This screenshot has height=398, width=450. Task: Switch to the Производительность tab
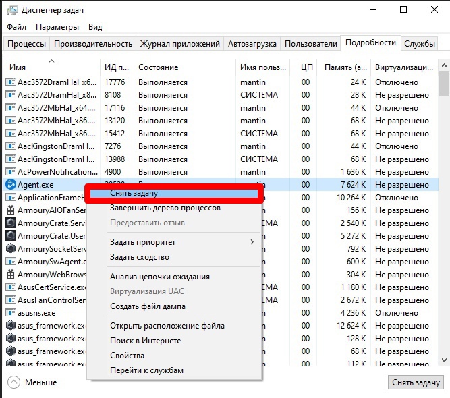[93, 44]
